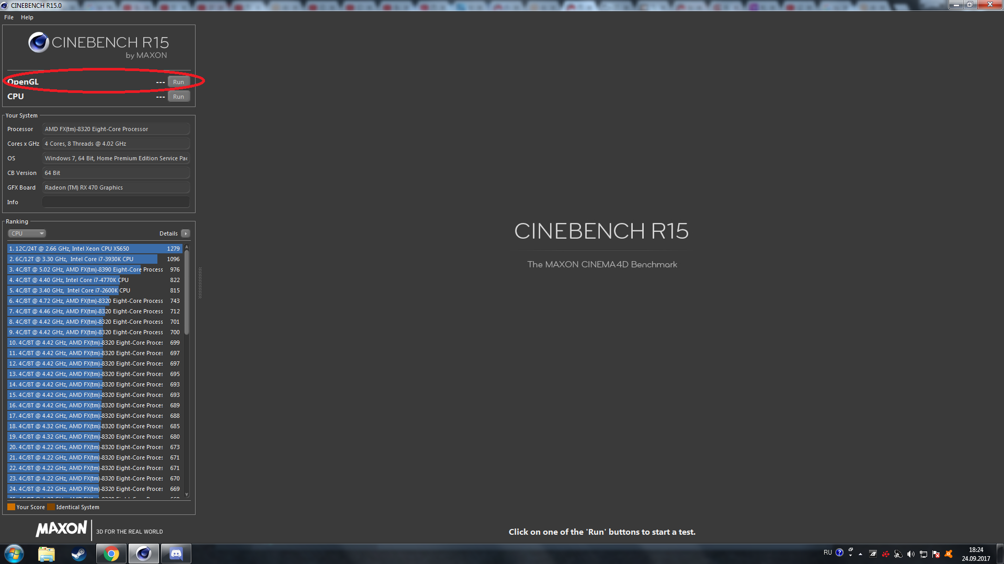The width and height of the screenshot is (1004, 564).
Task: Open the CPU ranking type dropdown
Action: (27, 233)
